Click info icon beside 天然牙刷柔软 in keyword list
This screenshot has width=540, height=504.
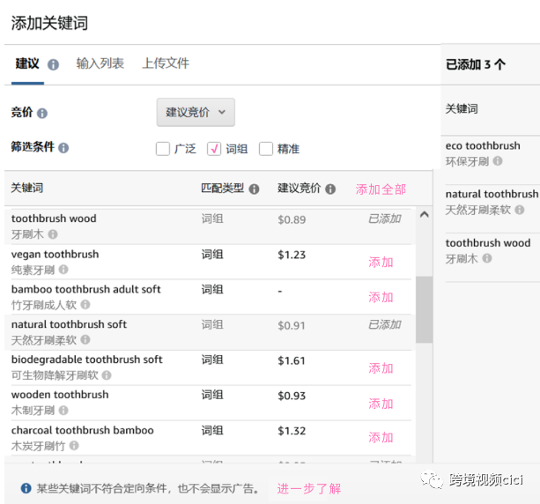click(x=85, y=340)
